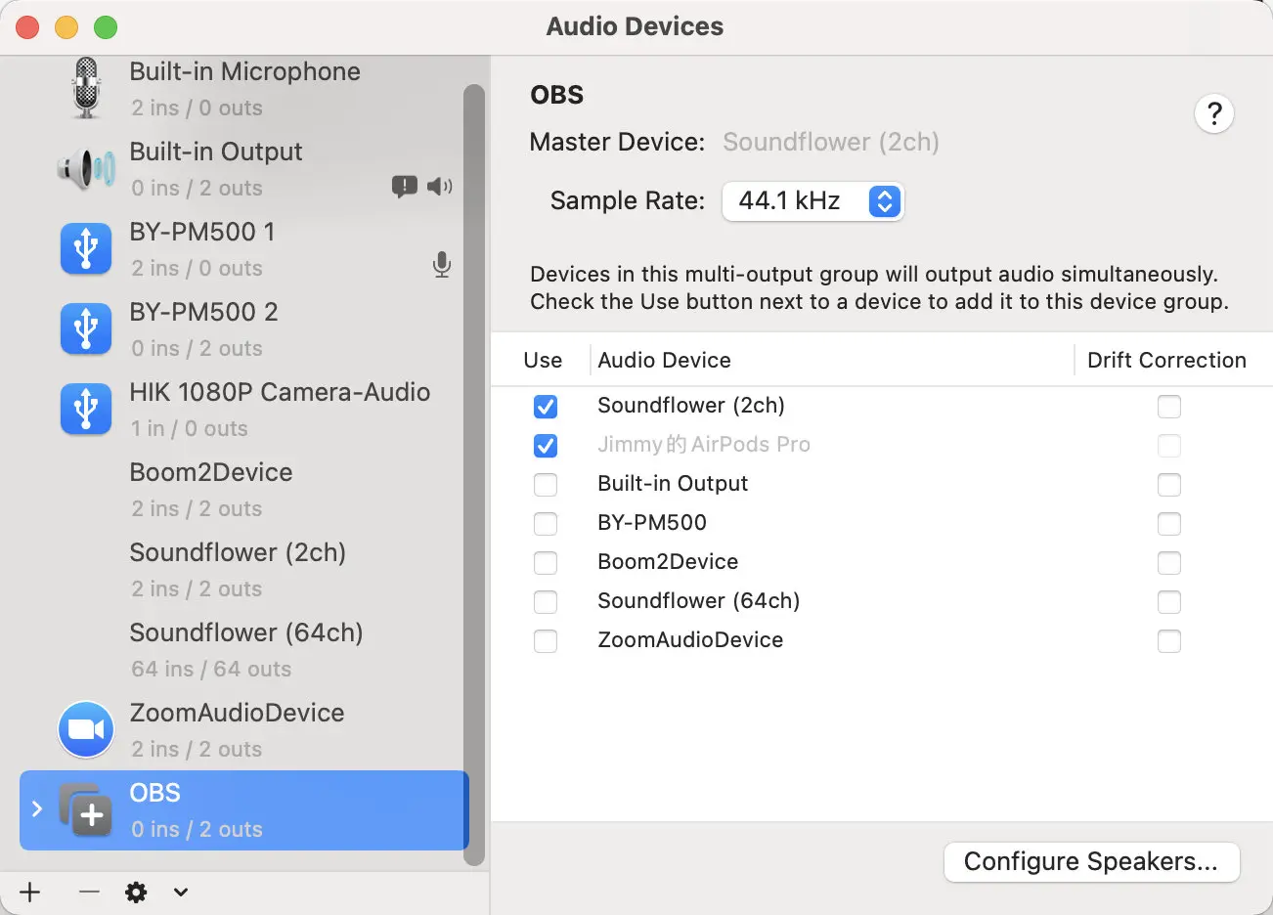Click the microphone input badge on BY-PM500 1
The width and height of the screenshot is (1273, 915).
tap(442, 265)
